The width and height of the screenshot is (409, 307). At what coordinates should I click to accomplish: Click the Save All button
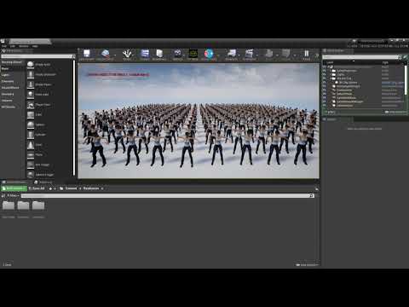click(x=37, y=188)
